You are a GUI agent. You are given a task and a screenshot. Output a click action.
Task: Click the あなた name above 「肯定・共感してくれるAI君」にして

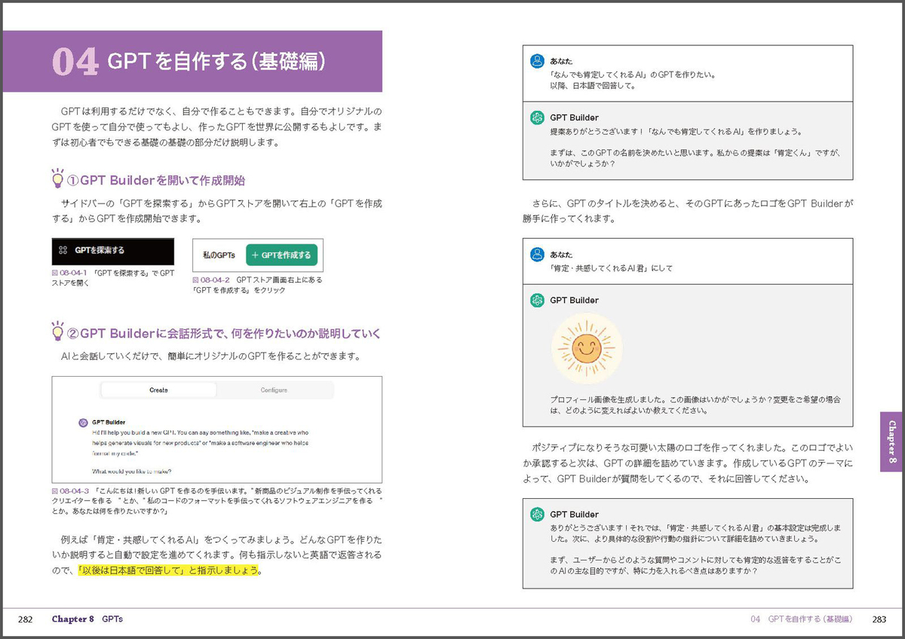click(x=561, y=255)
